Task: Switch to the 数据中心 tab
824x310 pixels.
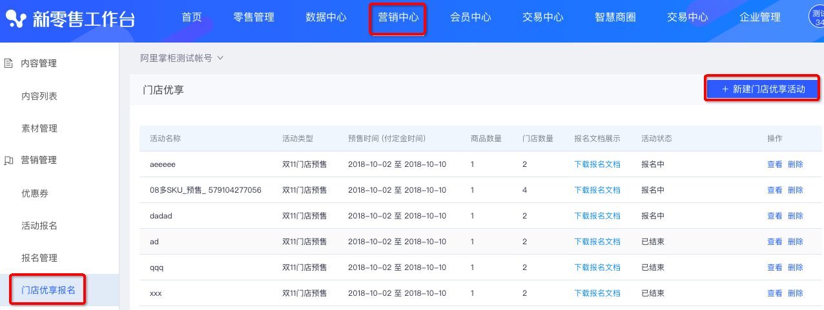Action: [325, 17]
